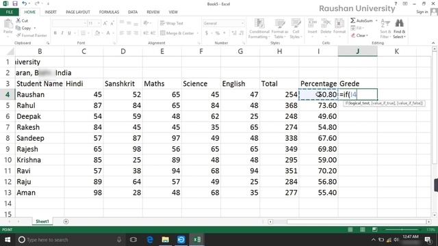Open the borders dropdown
The height and width of the screenshot is (246, 438).
[x=88, y=33]
